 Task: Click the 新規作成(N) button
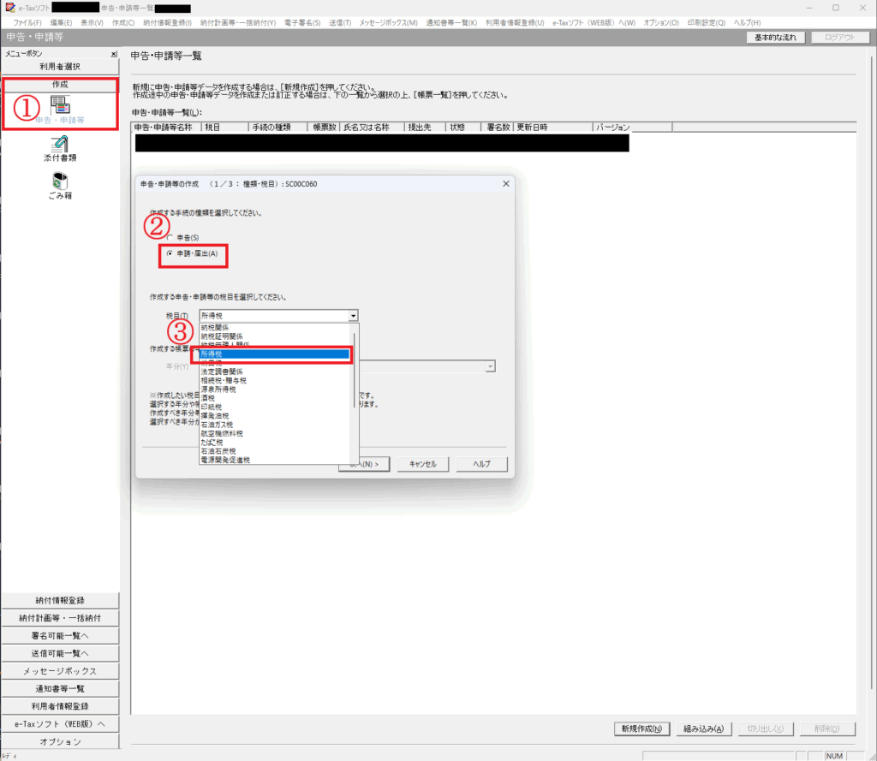pyautogui.click(x=641, y=728)
